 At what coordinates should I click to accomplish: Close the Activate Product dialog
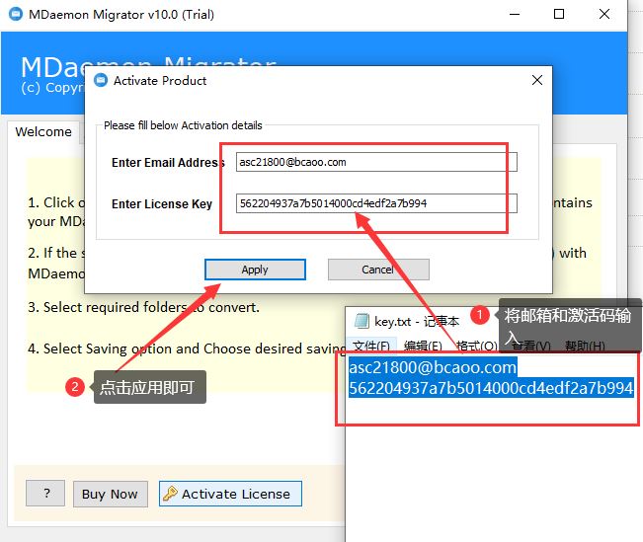coord(537,80)
